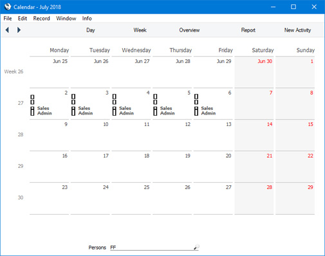Click the application logo in the title bar
Image resolution: width=325 pixels, height=256 pixels.
click(8, 6)
